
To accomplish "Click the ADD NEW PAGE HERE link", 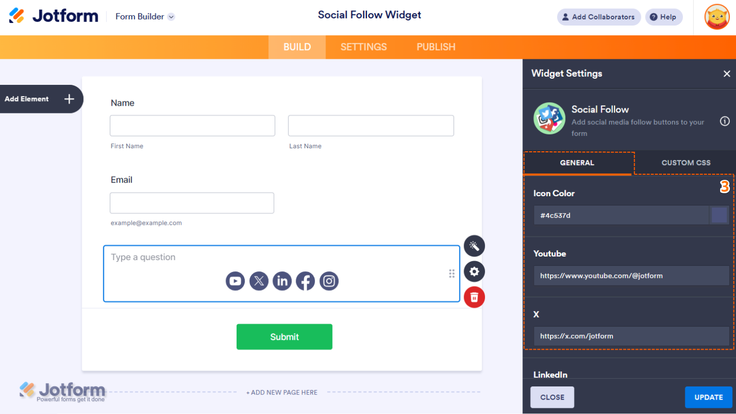I will pyautogui.click(x=282, y=392).
